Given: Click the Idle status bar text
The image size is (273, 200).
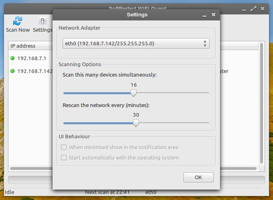Looking at the screenshot, I should click(x=9, y=192).
